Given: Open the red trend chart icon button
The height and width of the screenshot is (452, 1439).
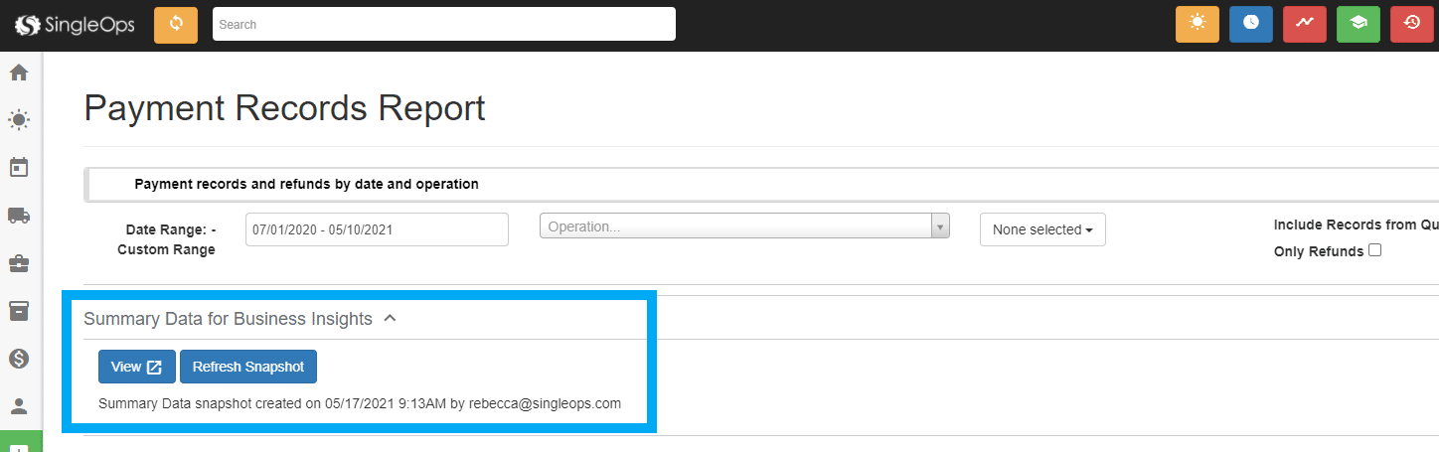Looking at the screenshot, I should (x=1305, y=24).
